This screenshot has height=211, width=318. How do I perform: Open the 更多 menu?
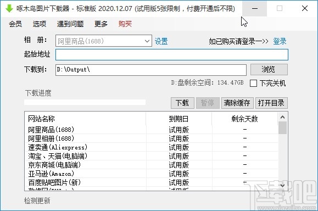pos(101,24)
